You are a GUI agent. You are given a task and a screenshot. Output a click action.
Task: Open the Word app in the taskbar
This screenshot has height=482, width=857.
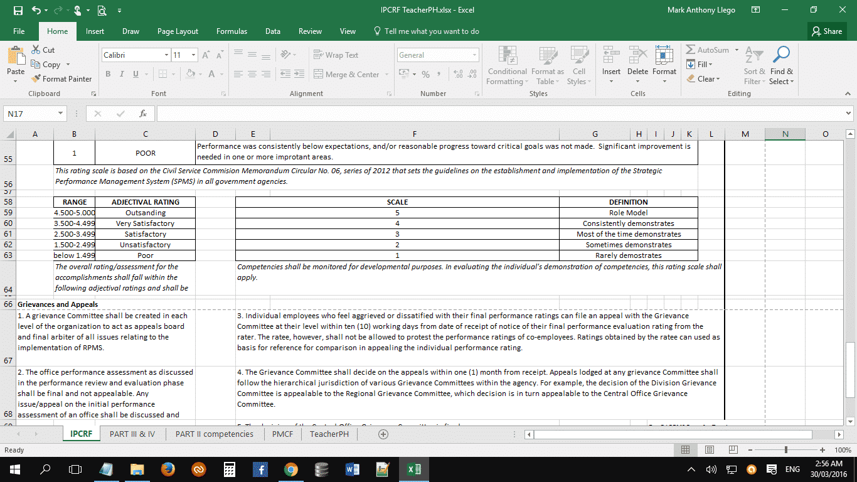pyautogui.click(x=351, y=469)
